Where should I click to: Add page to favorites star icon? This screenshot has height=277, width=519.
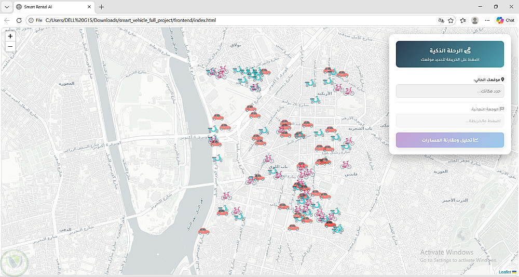(x=450, y=20)
